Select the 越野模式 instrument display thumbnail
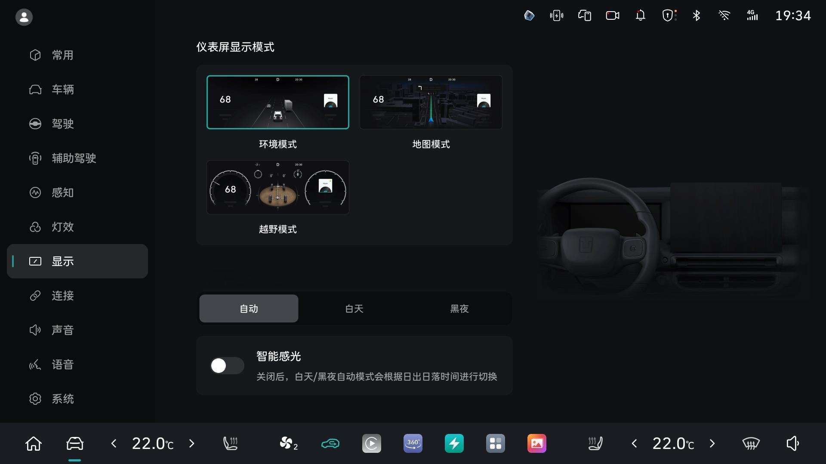This screenshot has width=826, height=464. (x=277, y=187)
